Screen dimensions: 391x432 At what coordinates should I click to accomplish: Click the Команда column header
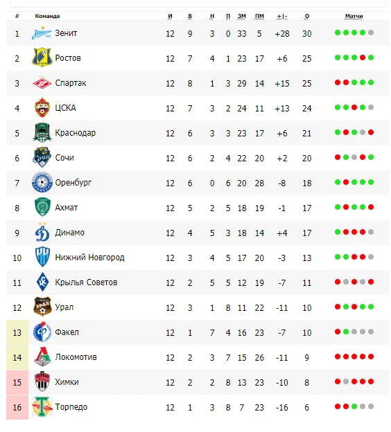(x=47, y=16)
